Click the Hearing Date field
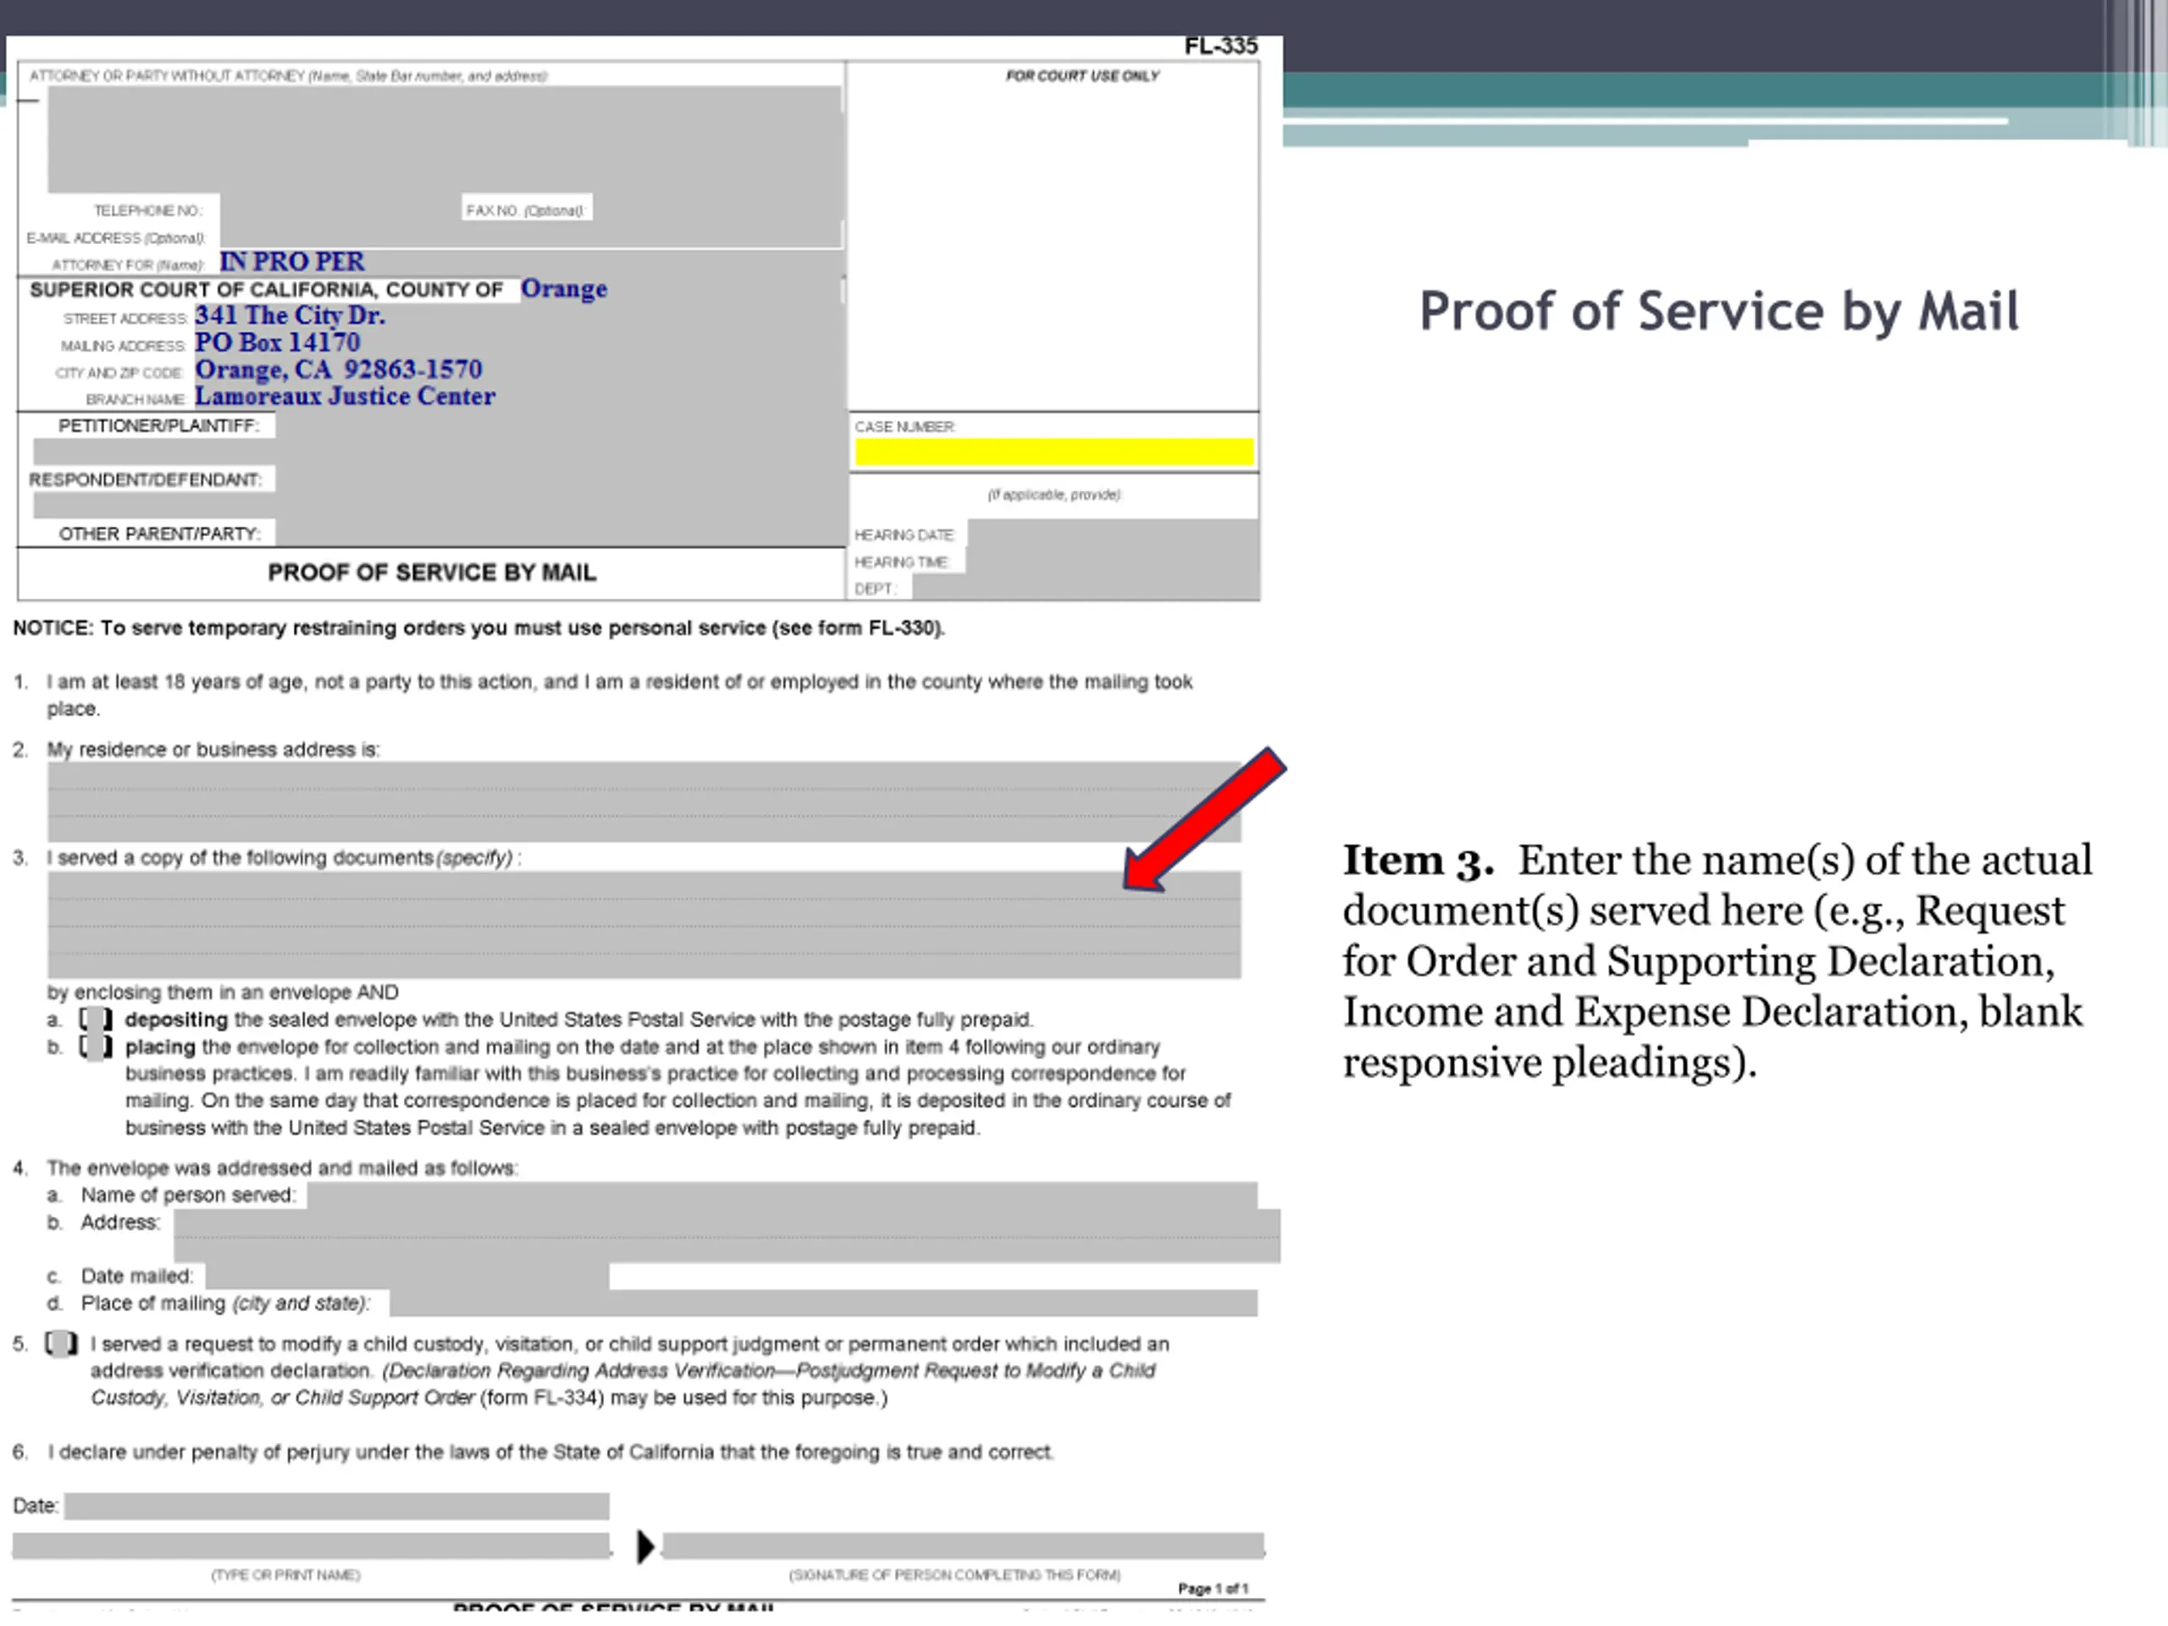Image resolution: width=2168 pixels, height=1626 pixels. click(x=1113, y=534)
